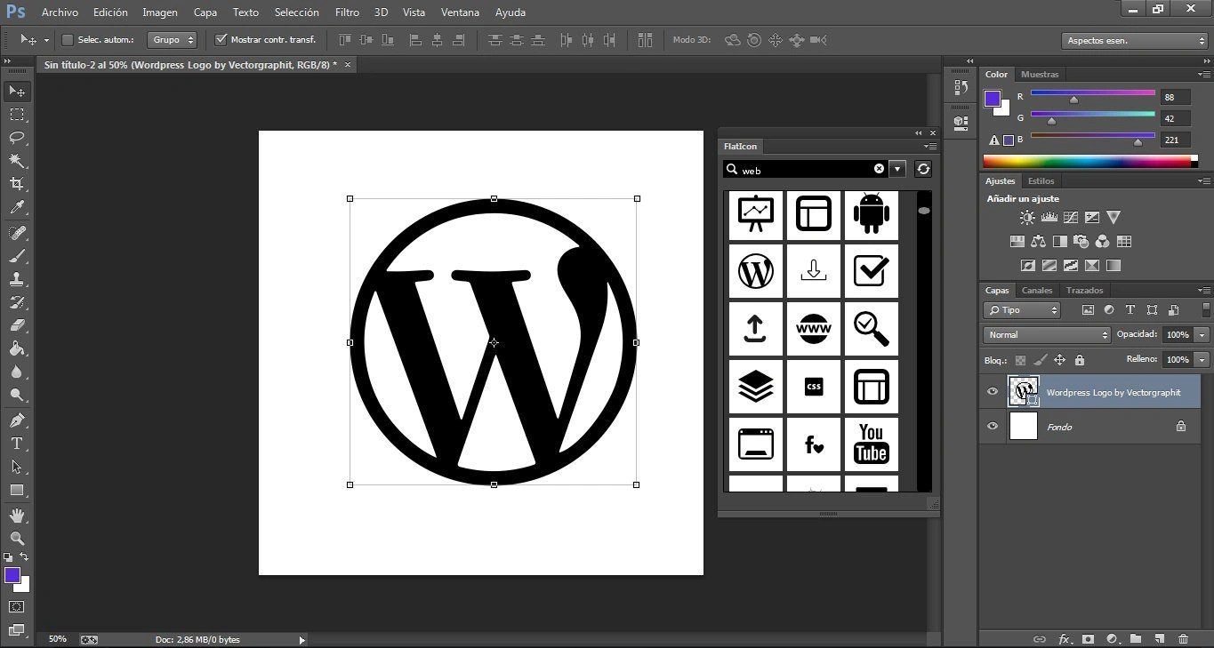Click the foreground color swatch in toolbox
1214x648 pixels.
(12, 575)
